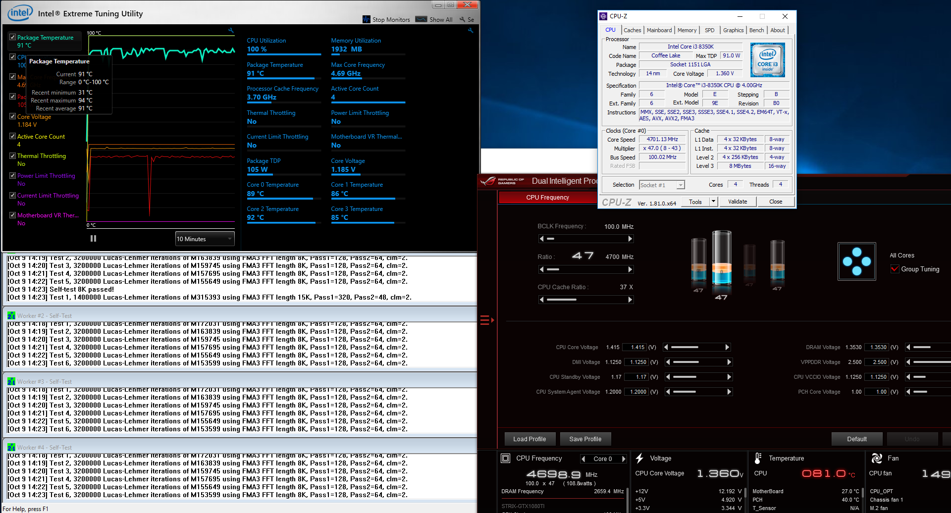Toggle the Power Limit Throttling checkbox

[x=13, y=175]
